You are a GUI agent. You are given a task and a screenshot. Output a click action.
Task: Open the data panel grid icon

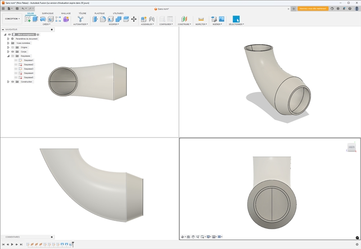pos(3,9)
